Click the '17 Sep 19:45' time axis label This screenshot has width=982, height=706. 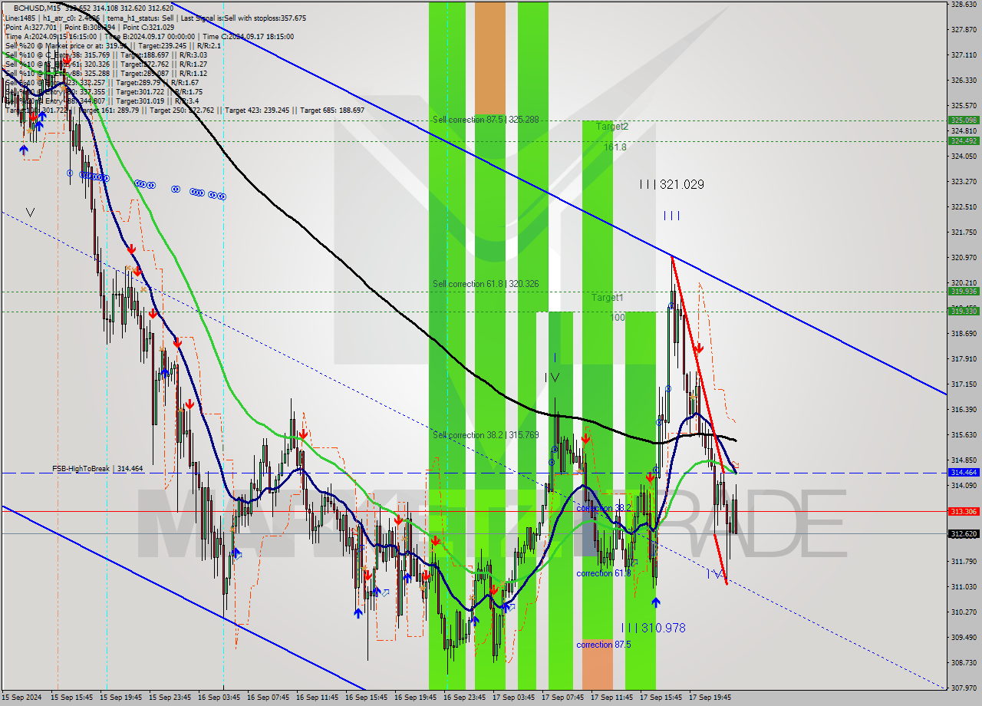pyautogui.click(x=710, y=698)
